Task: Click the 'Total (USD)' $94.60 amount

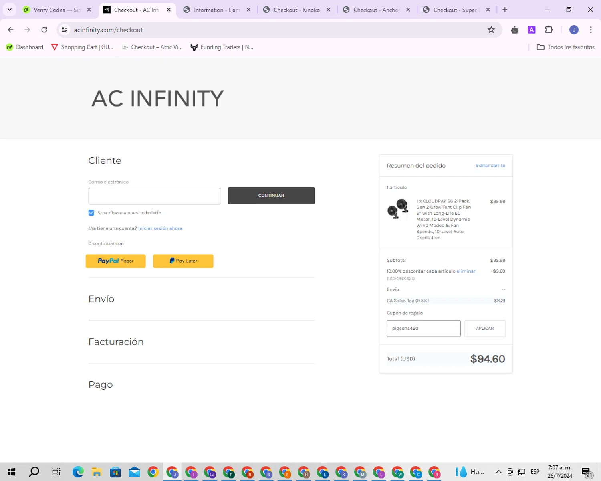Action: pos(488,359)
